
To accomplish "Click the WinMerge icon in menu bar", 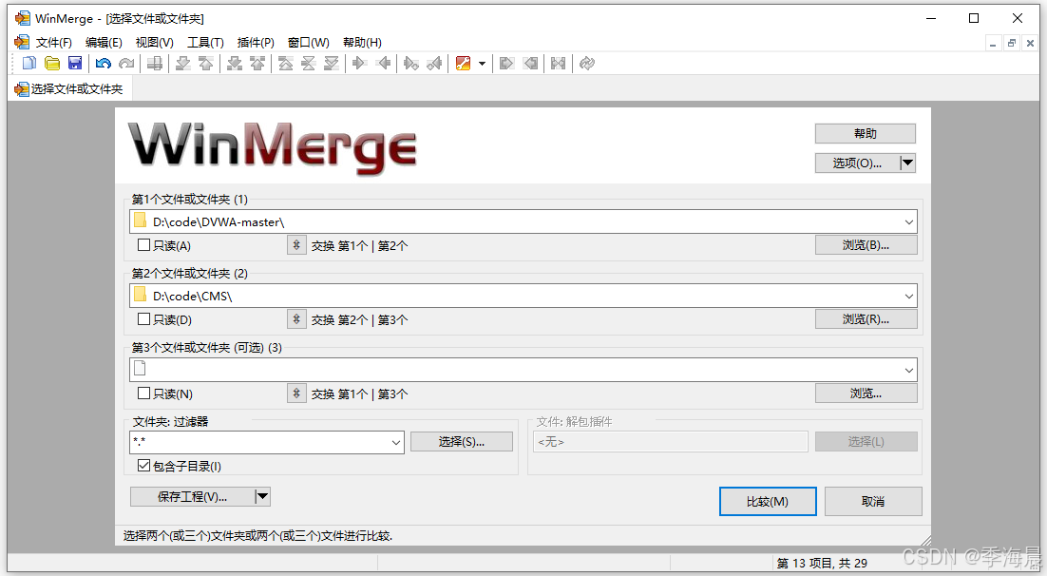I will coord(22,42).
